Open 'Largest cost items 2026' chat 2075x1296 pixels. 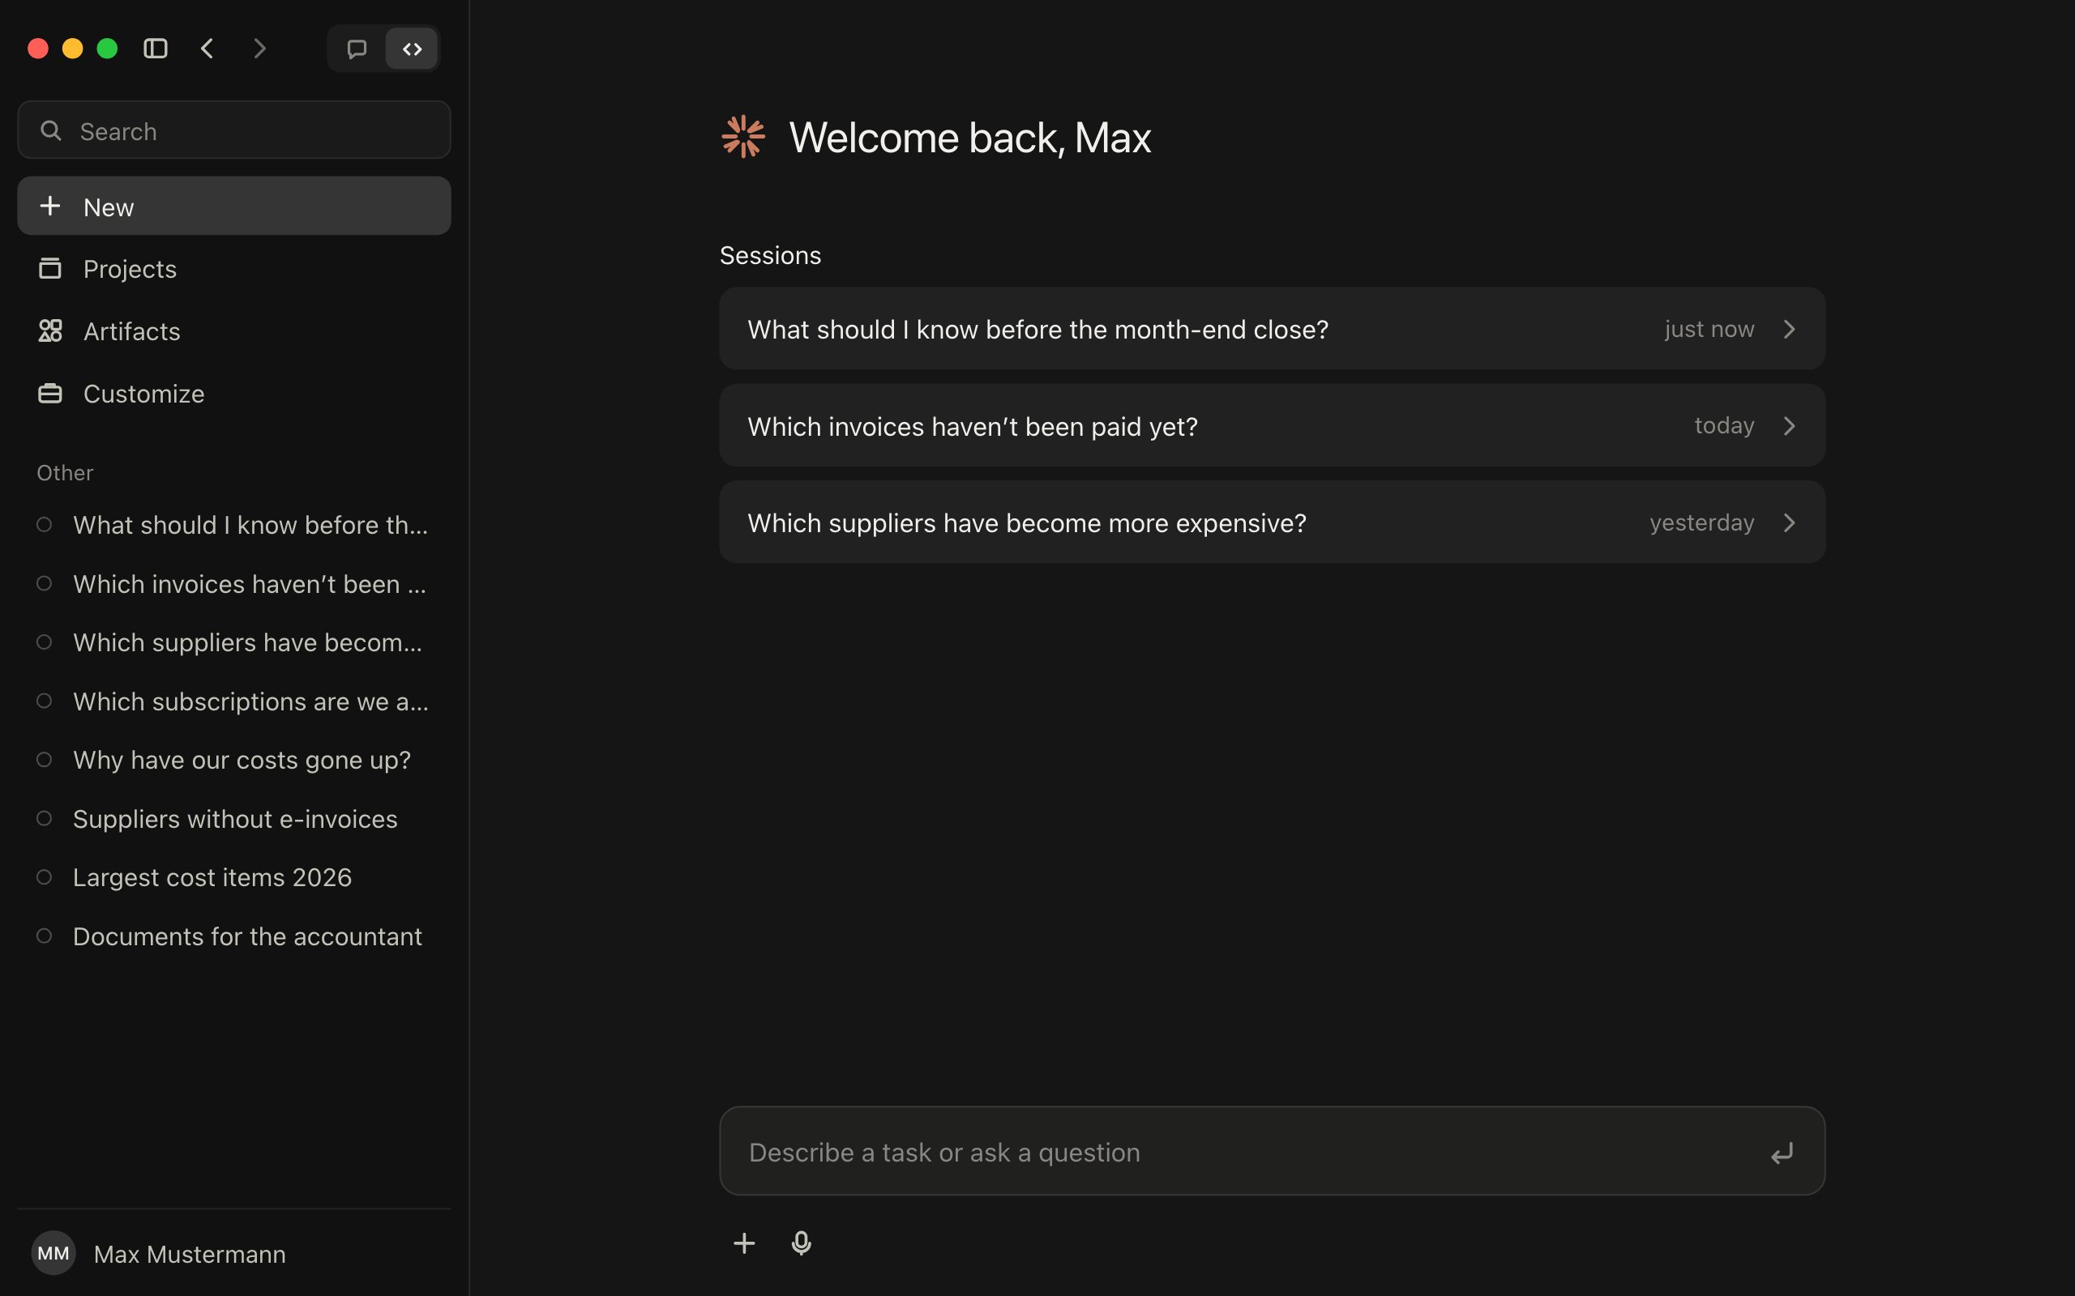[234, 877]
